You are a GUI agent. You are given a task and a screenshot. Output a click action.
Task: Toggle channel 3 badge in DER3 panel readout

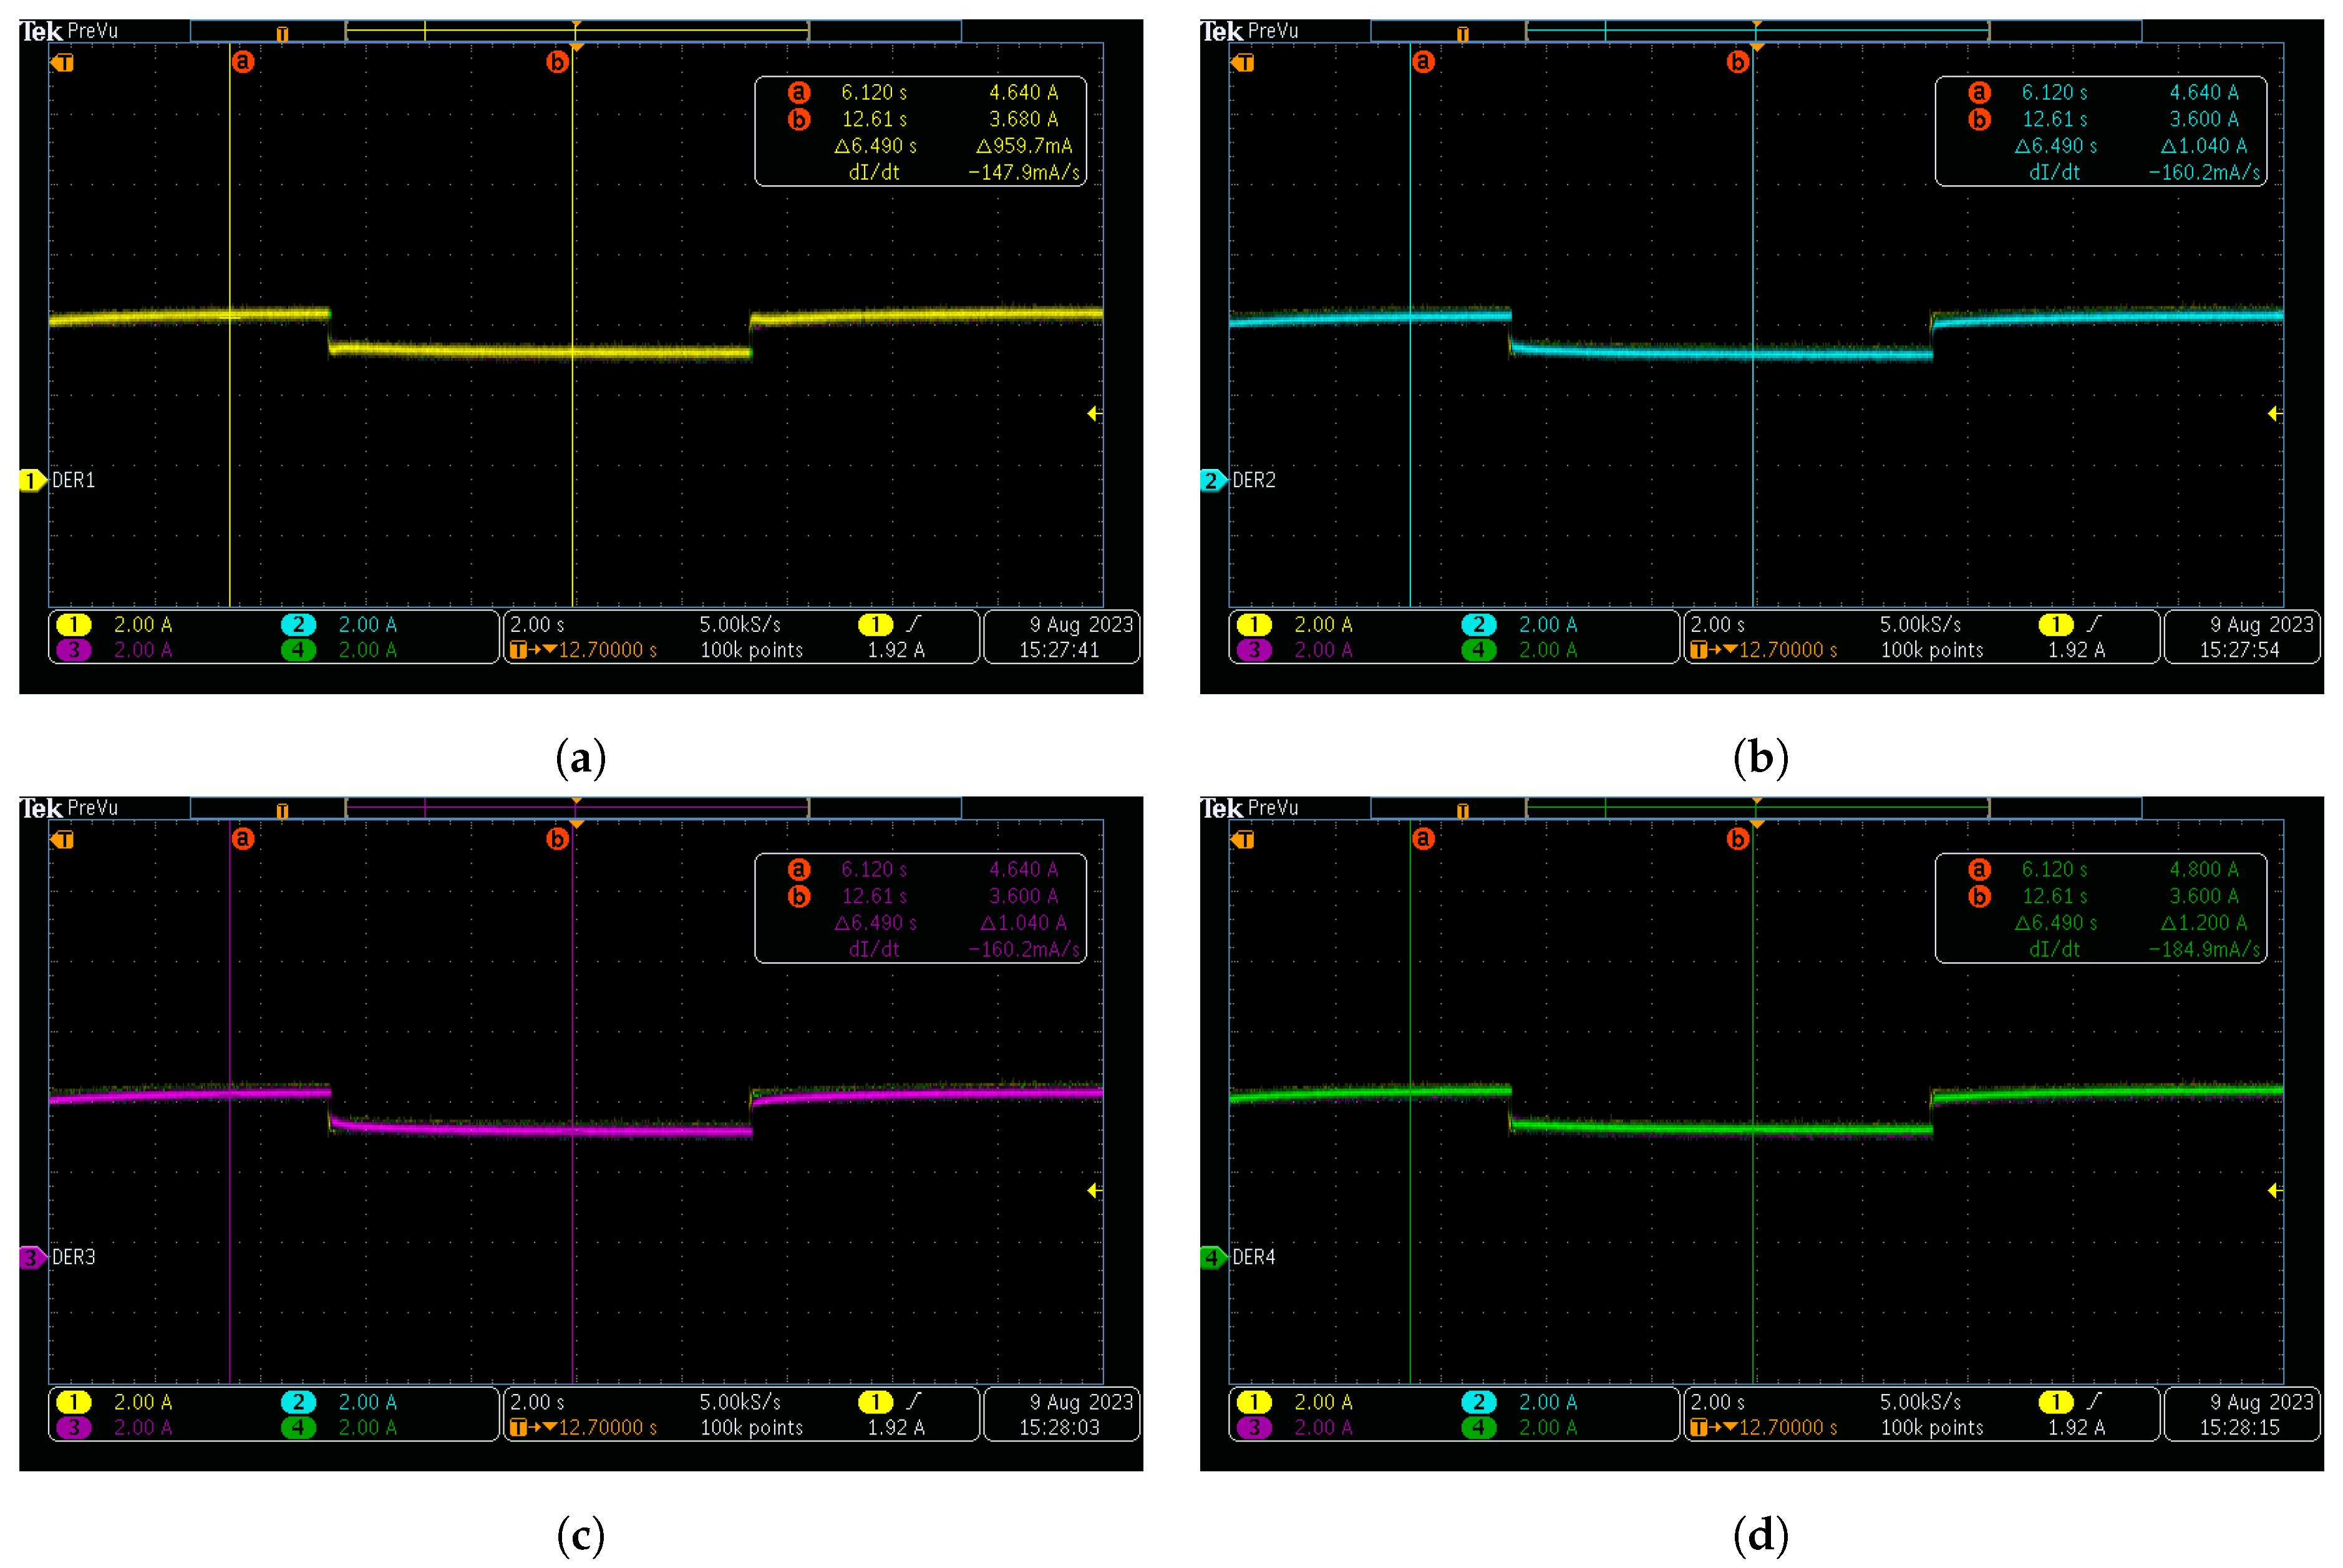pyautogui.click(x=73, y=1427)
